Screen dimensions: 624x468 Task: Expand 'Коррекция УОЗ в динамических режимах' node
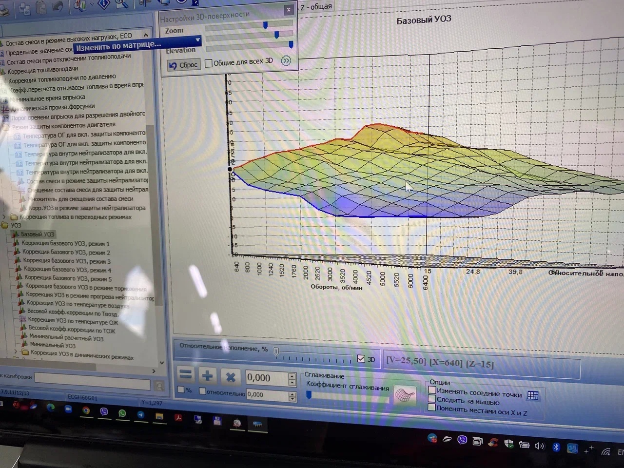pyautogui.click(x=16, y=351)
